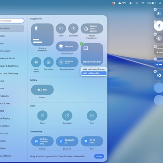The height and width of the screenshot is (163, 163).
Task: Click the Dropbox icon in the menu bar
Action: tap(114, 3)
